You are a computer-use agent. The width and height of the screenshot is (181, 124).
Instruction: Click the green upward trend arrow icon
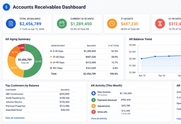20,29
